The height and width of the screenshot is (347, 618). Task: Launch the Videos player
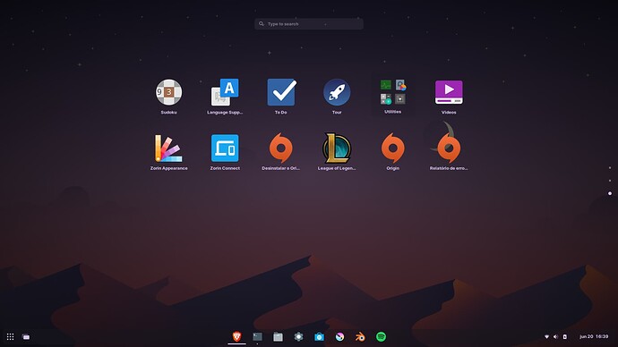(449, 92)
